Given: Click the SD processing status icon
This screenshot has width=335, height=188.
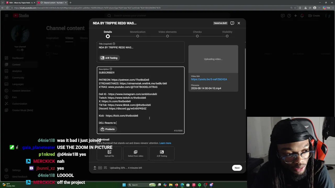Looking at the screenshot, I should (100, 168).
